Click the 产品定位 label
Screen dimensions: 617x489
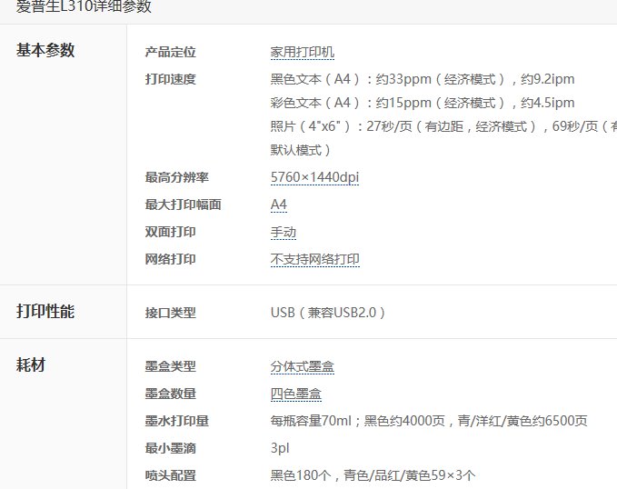[x=171, y=52]
